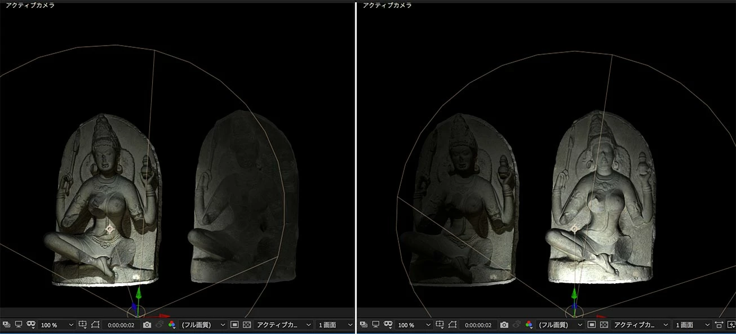
Task: Toggle transparency grid in right viewer
Action: (x=604, y=325)
